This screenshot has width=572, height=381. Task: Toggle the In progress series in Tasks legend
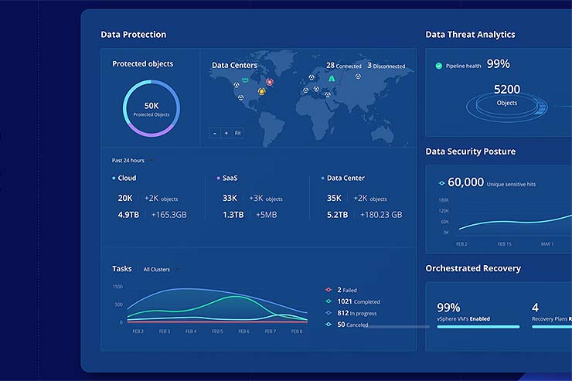[x=329, y=312]
